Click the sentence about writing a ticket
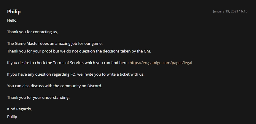 point(76,74)
